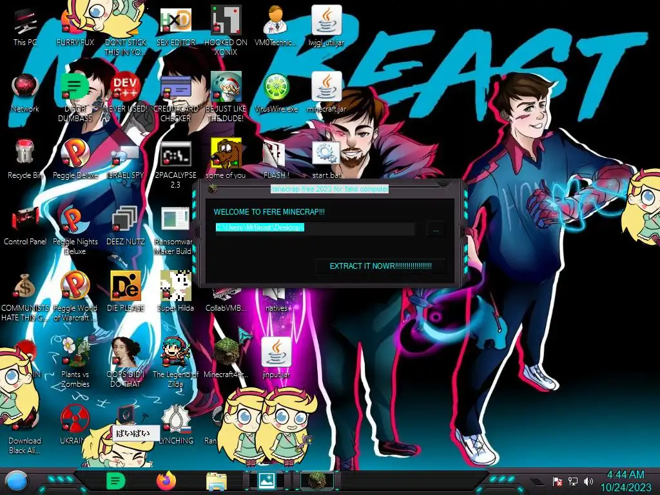Screen dimensions: 660x495
Task: Select the DIE PLEASE icon
Action: coord(126,292)
